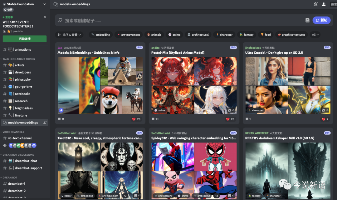Click the +6 images badge on Ultra Cmodel

pos(325,110)
